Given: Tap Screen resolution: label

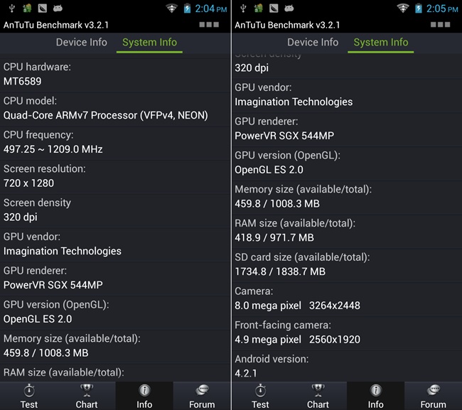Looking at the screenshot, I should tap(45, 169).
